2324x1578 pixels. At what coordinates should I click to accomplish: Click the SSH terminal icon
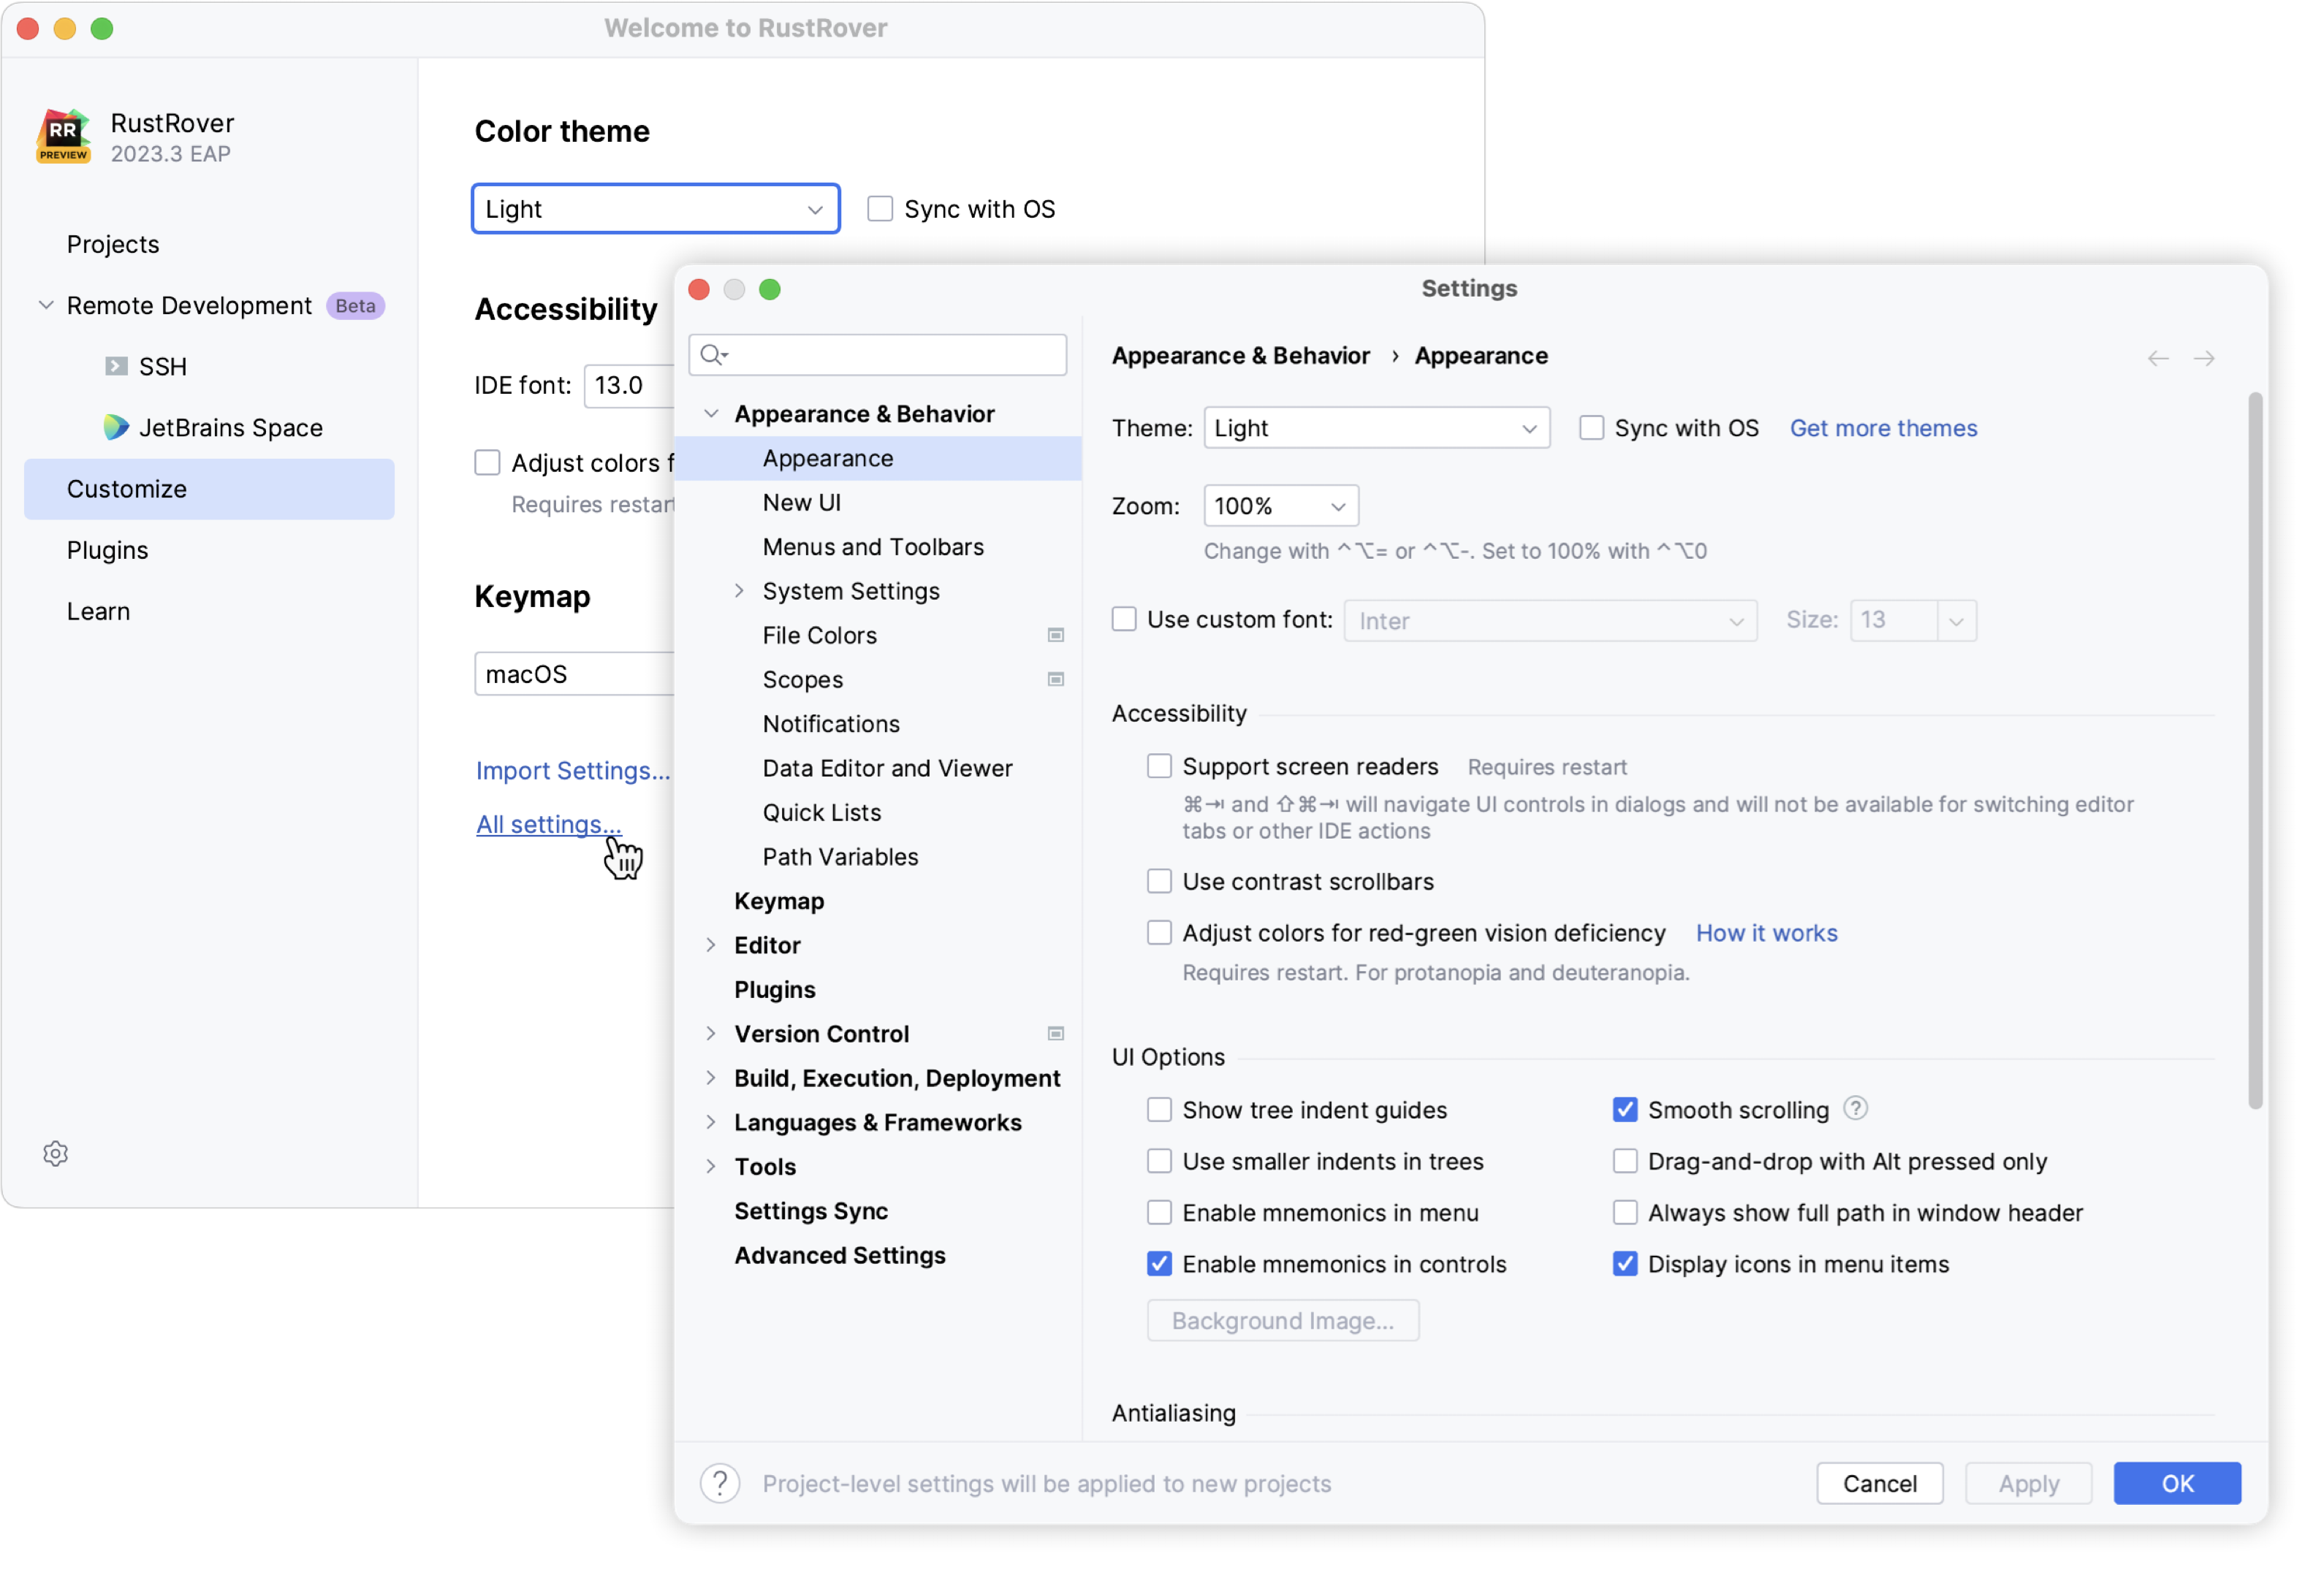[x=116, y=367]
